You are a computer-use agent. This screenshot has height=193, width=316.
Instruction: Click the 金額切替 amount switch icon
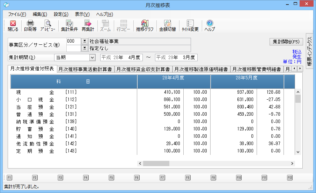167,26
